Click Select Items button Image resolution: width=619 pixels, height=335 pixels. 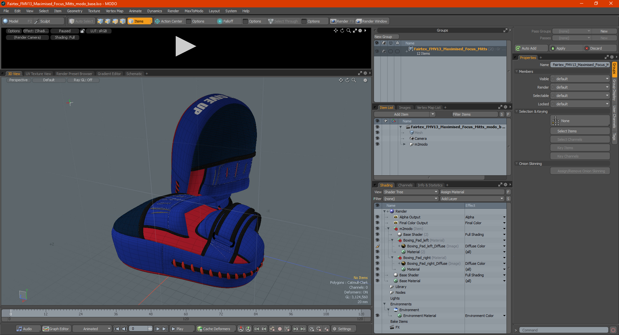coord(580,131)
